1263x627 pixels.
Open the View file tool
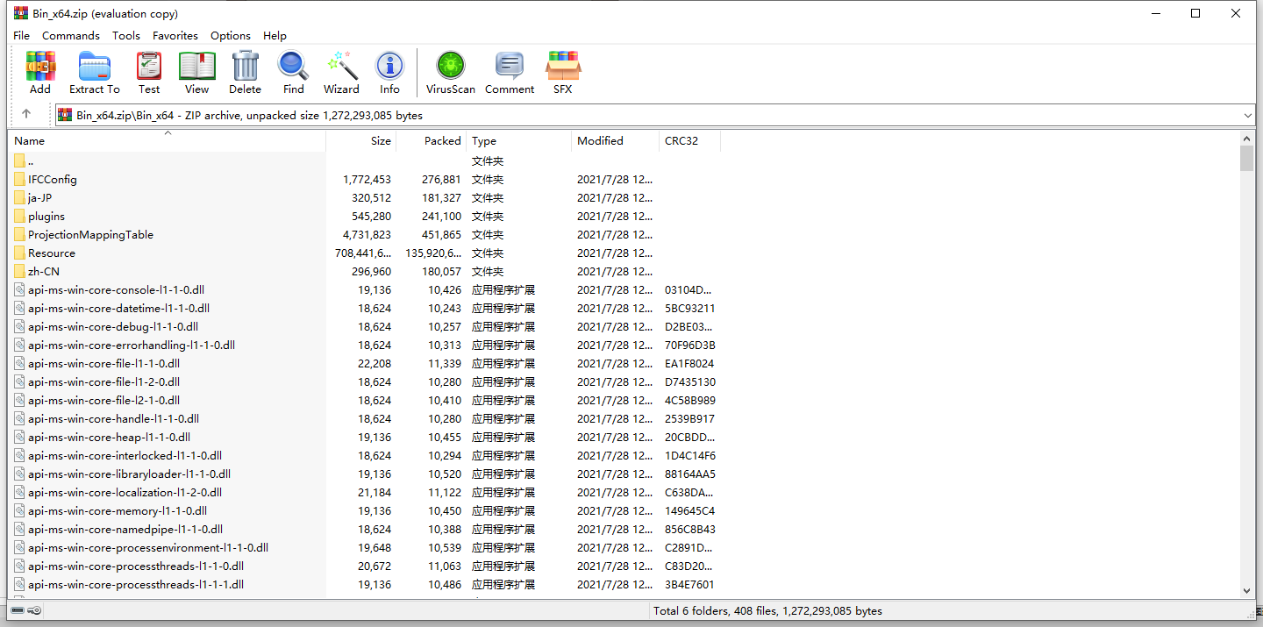[196, 72]
